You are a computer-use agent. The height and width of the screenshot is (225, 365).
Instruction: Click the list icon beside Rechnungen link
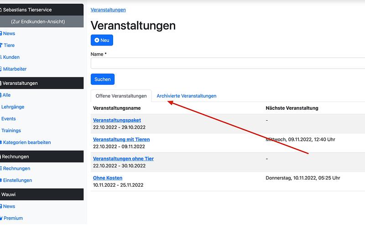[x=1, y=169]
